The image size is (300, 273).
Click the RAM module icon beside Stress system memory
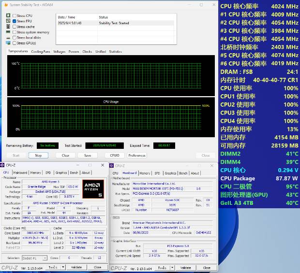(8, 32)
